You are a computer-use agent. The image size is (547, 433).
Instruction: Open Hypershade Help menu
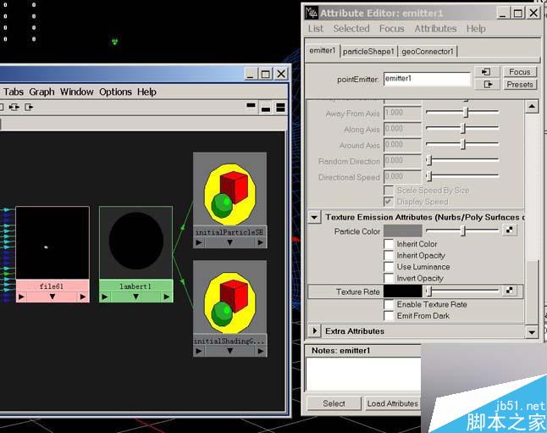tap(146, 92)
